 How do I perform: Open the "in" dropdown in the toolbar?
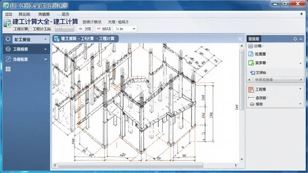(x=125, y=29)
